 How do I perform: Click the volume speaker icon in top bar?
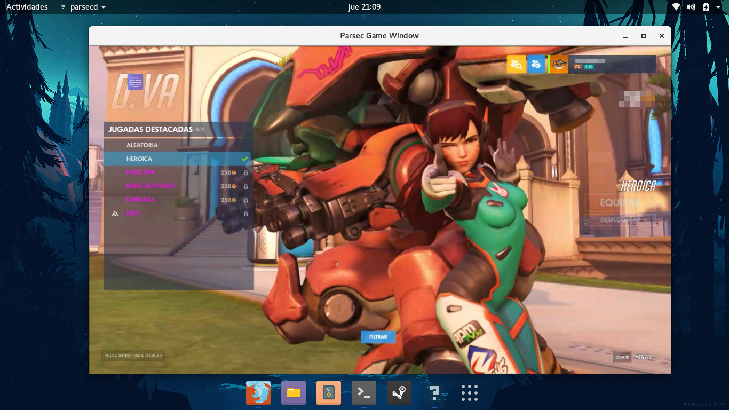pyautogui.click(x=691, y=7)
